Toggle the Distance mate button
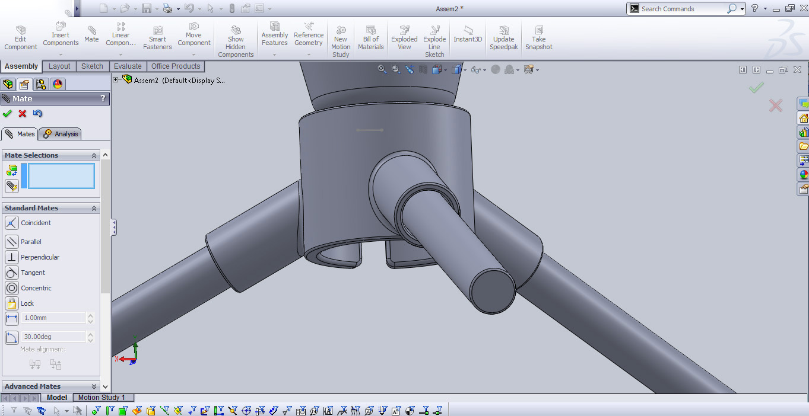The width and height of the screenshot is (809, 416). pyautogui.click(x=12, y=318)
